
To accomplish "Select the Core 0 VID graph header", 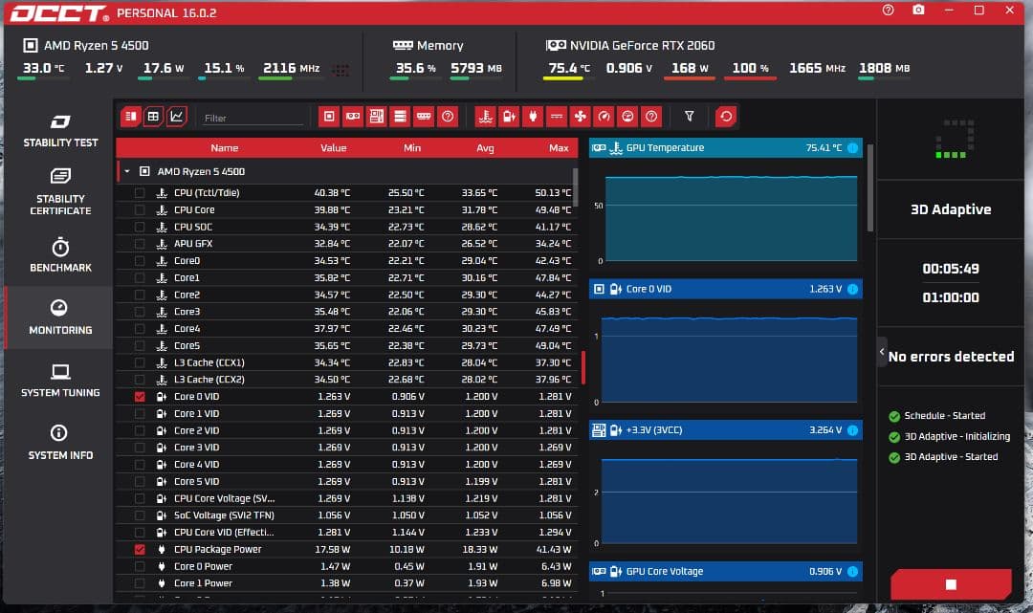I will tap(725, 289).
